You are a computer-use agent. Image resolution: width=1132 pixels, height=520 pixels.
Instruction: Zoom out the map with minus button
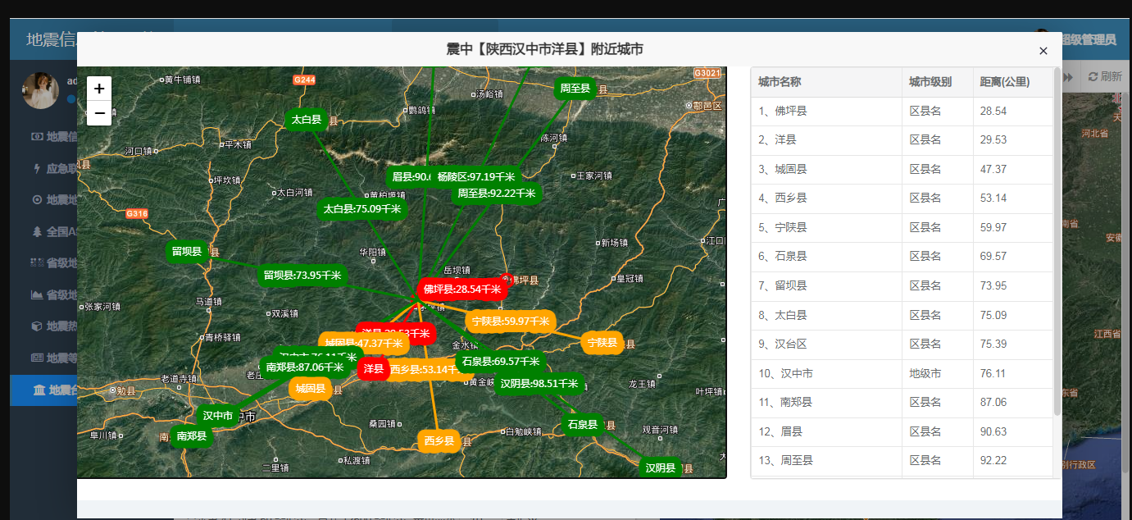(99, 113)
